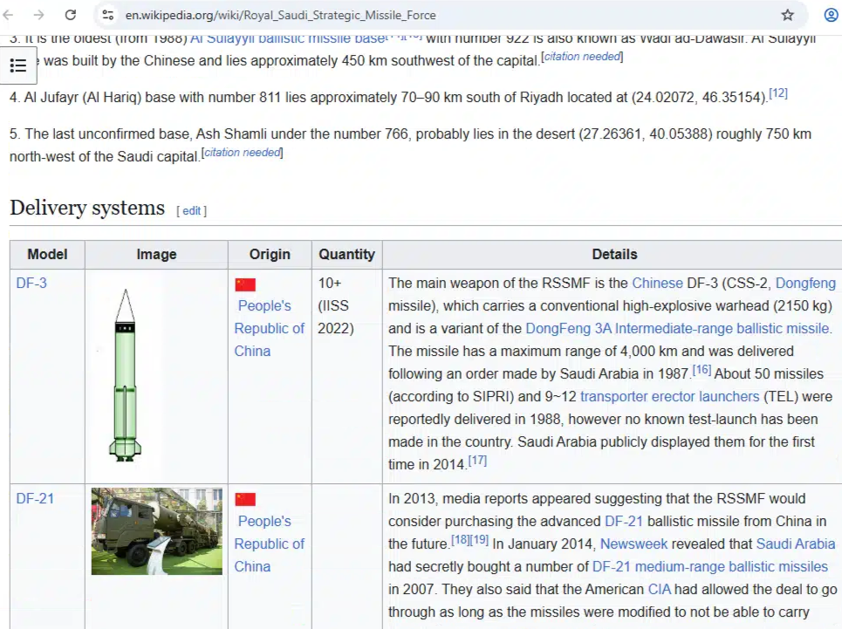Screen dimensions: 842x629
Task: Click the Details column header
Action: 614,255
